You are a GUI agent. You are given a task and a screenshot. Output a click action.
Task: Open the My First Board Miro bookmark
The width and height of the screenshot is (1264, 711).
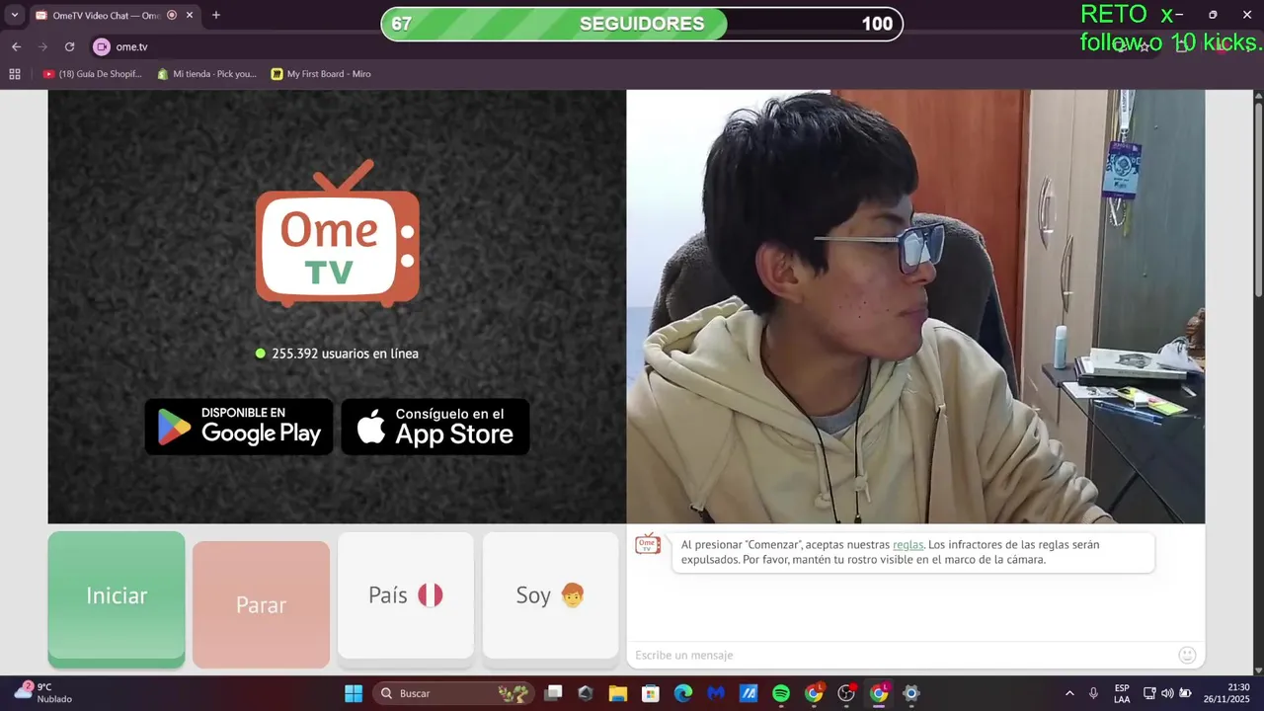click(x=321, y=74)
